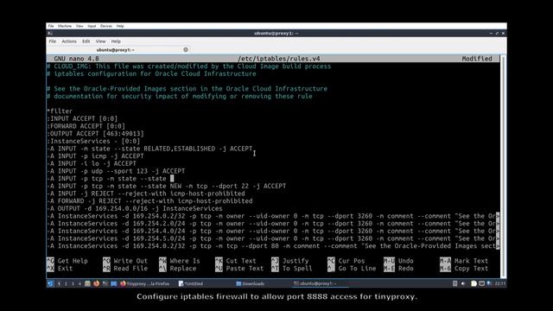Place cursor on the incomplete '--state' line

111,179
